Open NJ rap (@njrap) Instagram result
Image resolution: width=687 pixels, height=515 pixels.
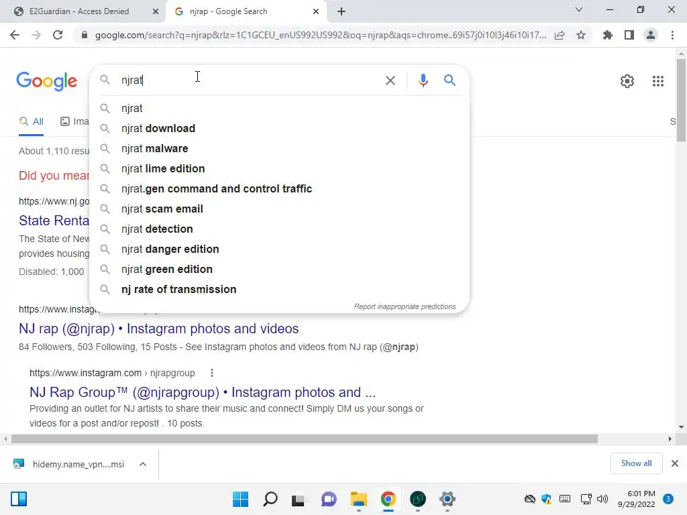pyautogui.click(x=158, y=329)
